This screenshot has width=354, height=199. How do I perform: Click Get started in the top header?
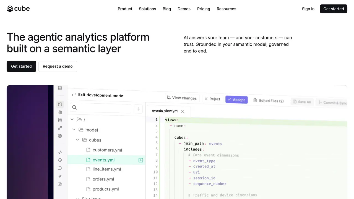(334, 9)
